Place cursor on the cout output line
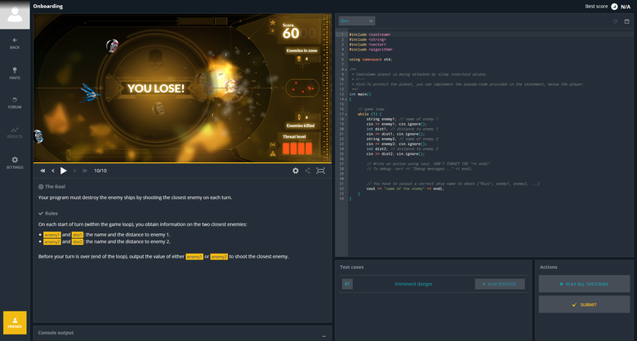The image size is (637, 341). (x=405, y=188)
